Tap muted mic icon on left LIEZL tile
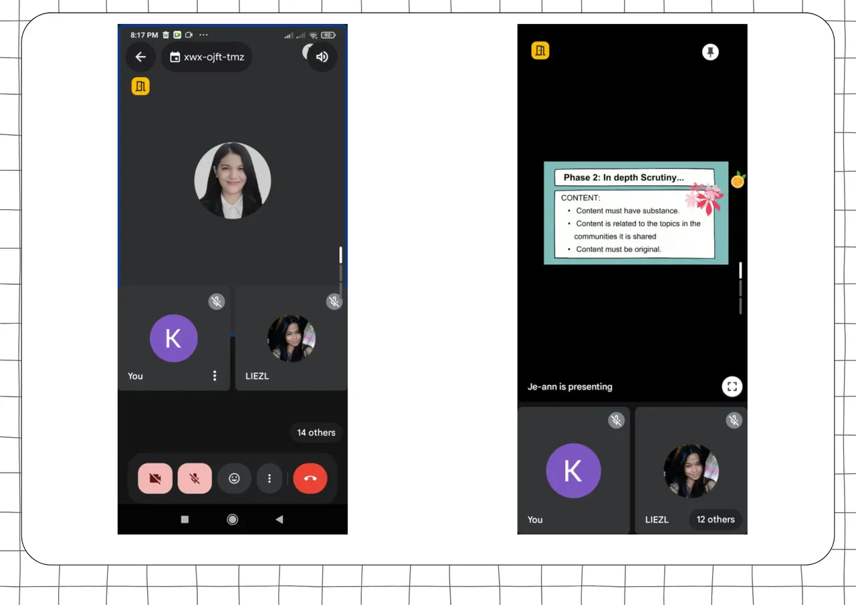856x605 pixels. coord(334,301)
